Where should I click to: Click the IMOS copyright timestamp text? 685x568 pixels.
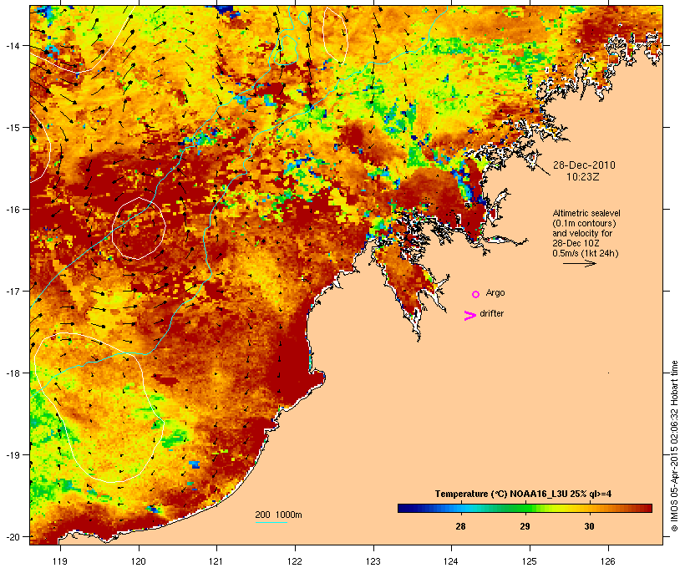(x=674, y=446)
